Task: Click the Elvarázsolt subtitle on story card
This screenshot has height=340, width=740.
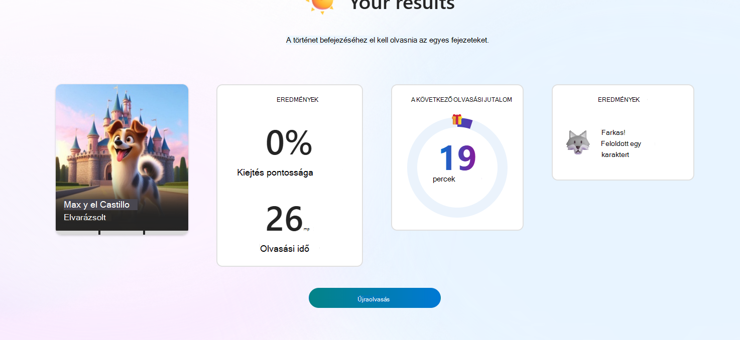Action: (x=85, y=218)
